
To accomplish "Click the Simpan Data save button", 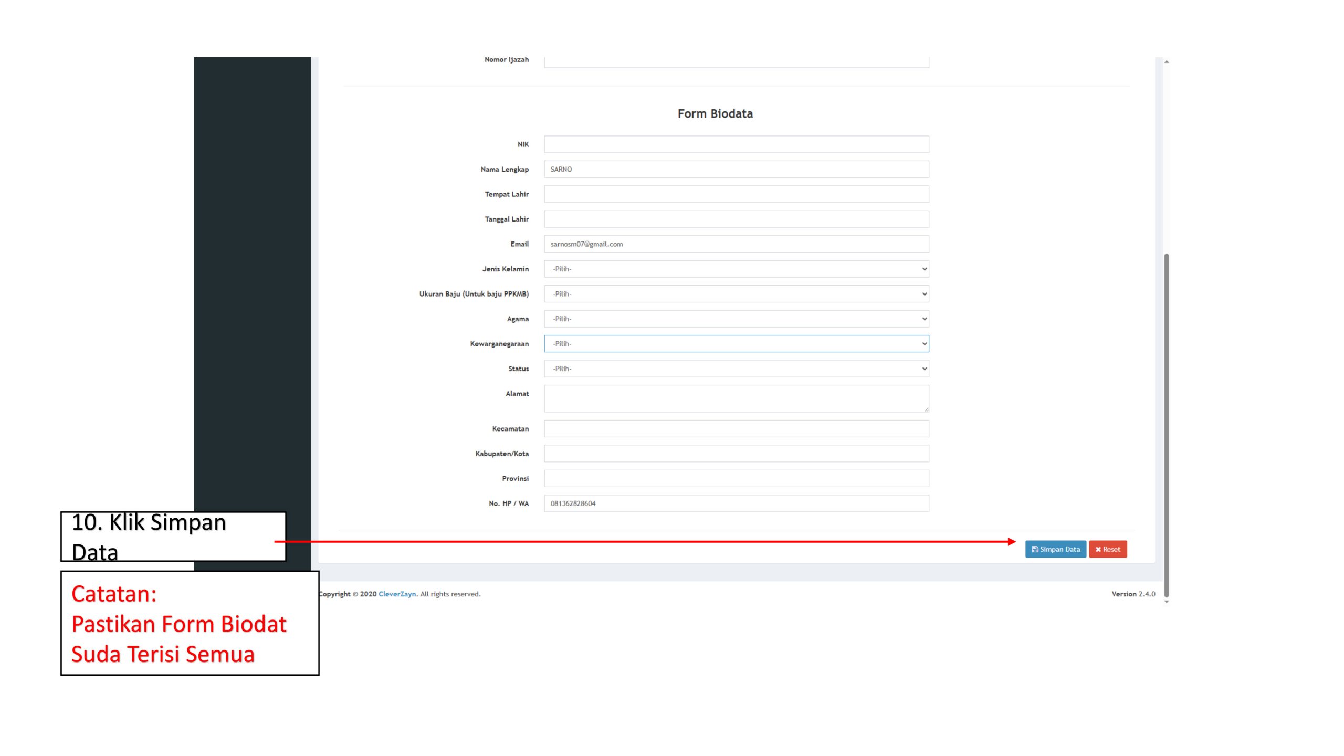I will click(1055, 549).
